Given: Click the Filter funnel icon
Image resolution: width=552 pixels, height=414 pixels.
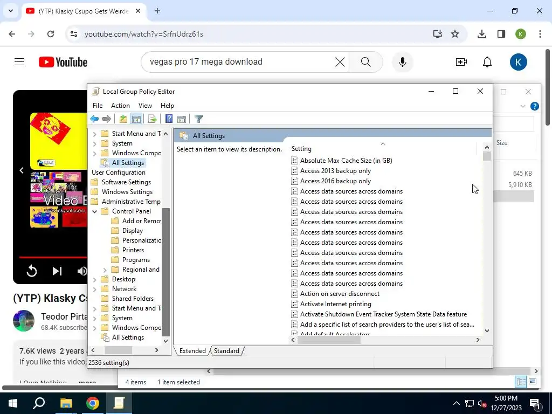Looking at the screenshot, I should pos(198,119).
